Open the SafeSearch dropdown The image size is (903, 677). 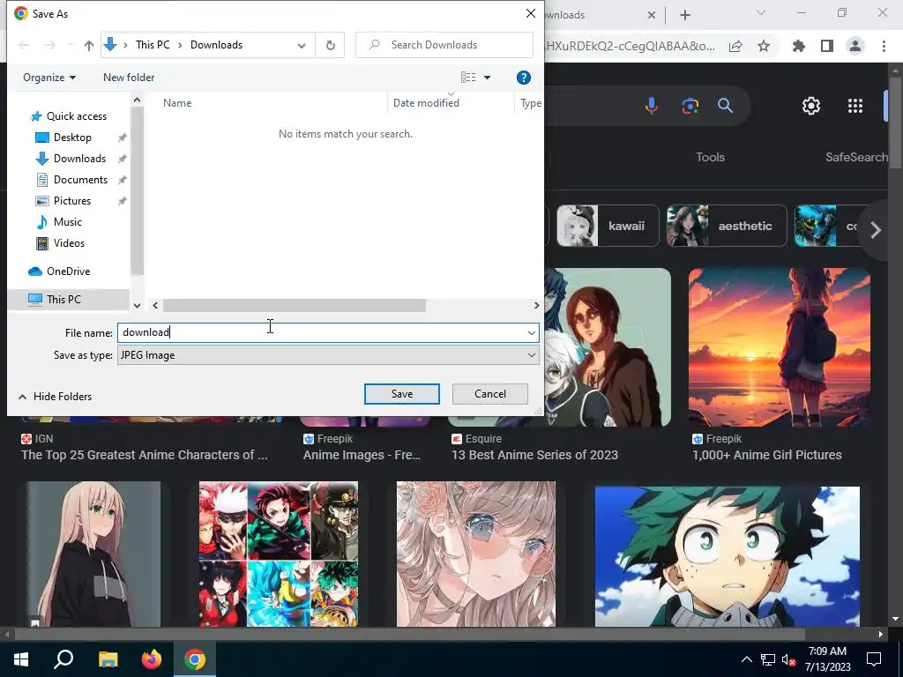point(856,157)
